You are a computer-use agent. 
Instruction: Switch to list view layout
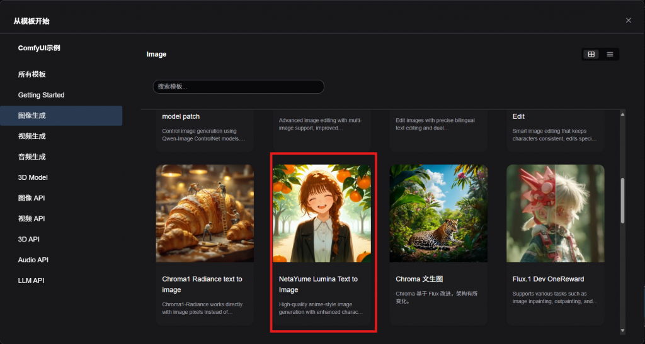[x=610, y=54]
